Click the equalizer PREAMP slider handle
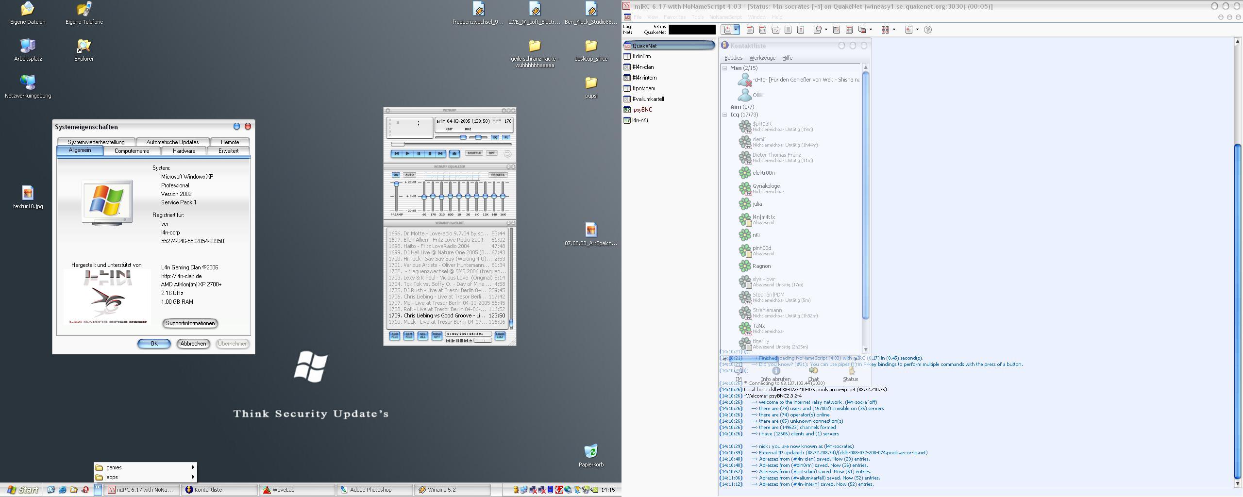The width and height of the screenshot is (1243, 497). click(x=396, y=184)
